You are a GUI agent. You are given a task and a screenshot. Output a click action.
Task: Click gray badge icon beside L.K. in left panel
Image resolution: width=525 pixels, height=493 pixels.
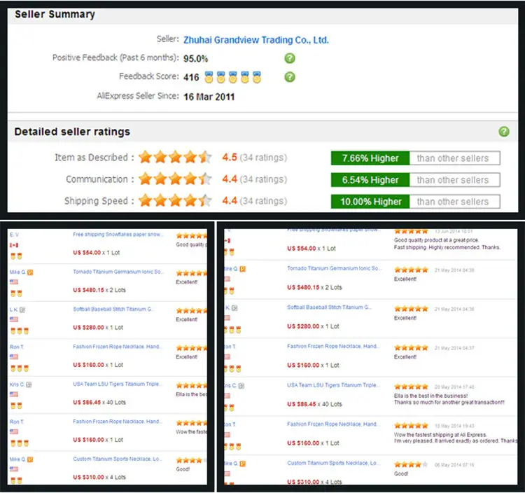point(22,310)
